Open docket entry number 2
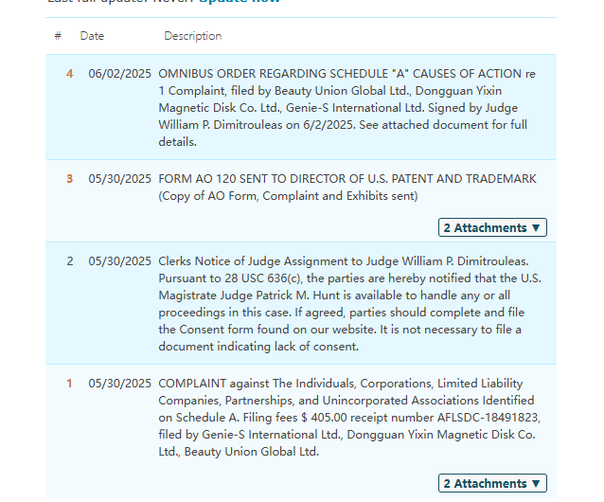 69,261
